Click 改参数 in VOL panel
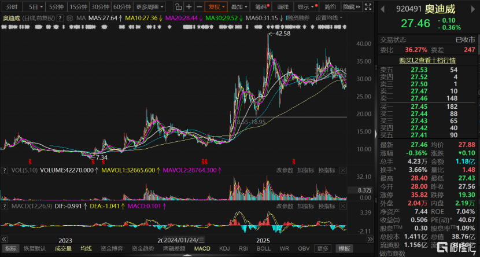480x257 pixels. point(285,170)
